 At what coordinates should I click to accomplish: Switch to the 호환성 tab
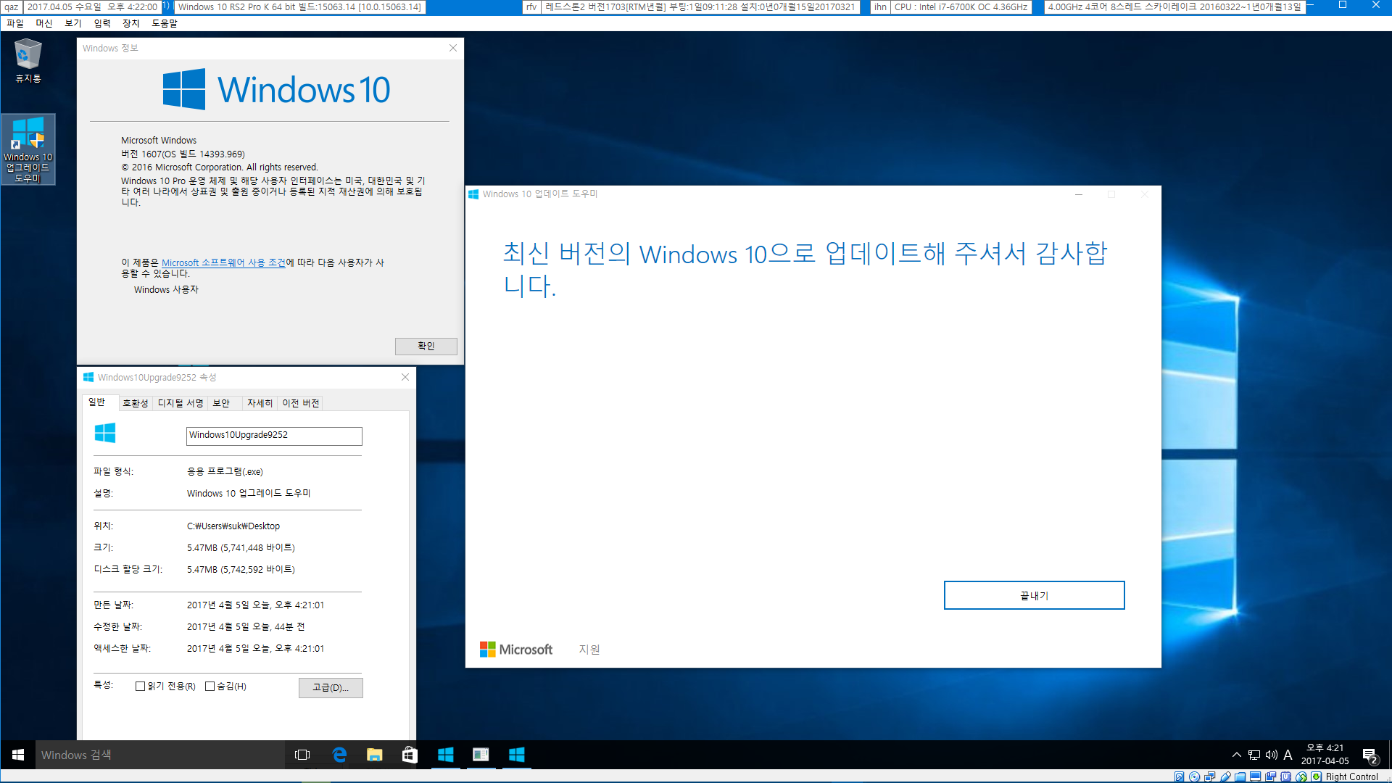point(136,403)
